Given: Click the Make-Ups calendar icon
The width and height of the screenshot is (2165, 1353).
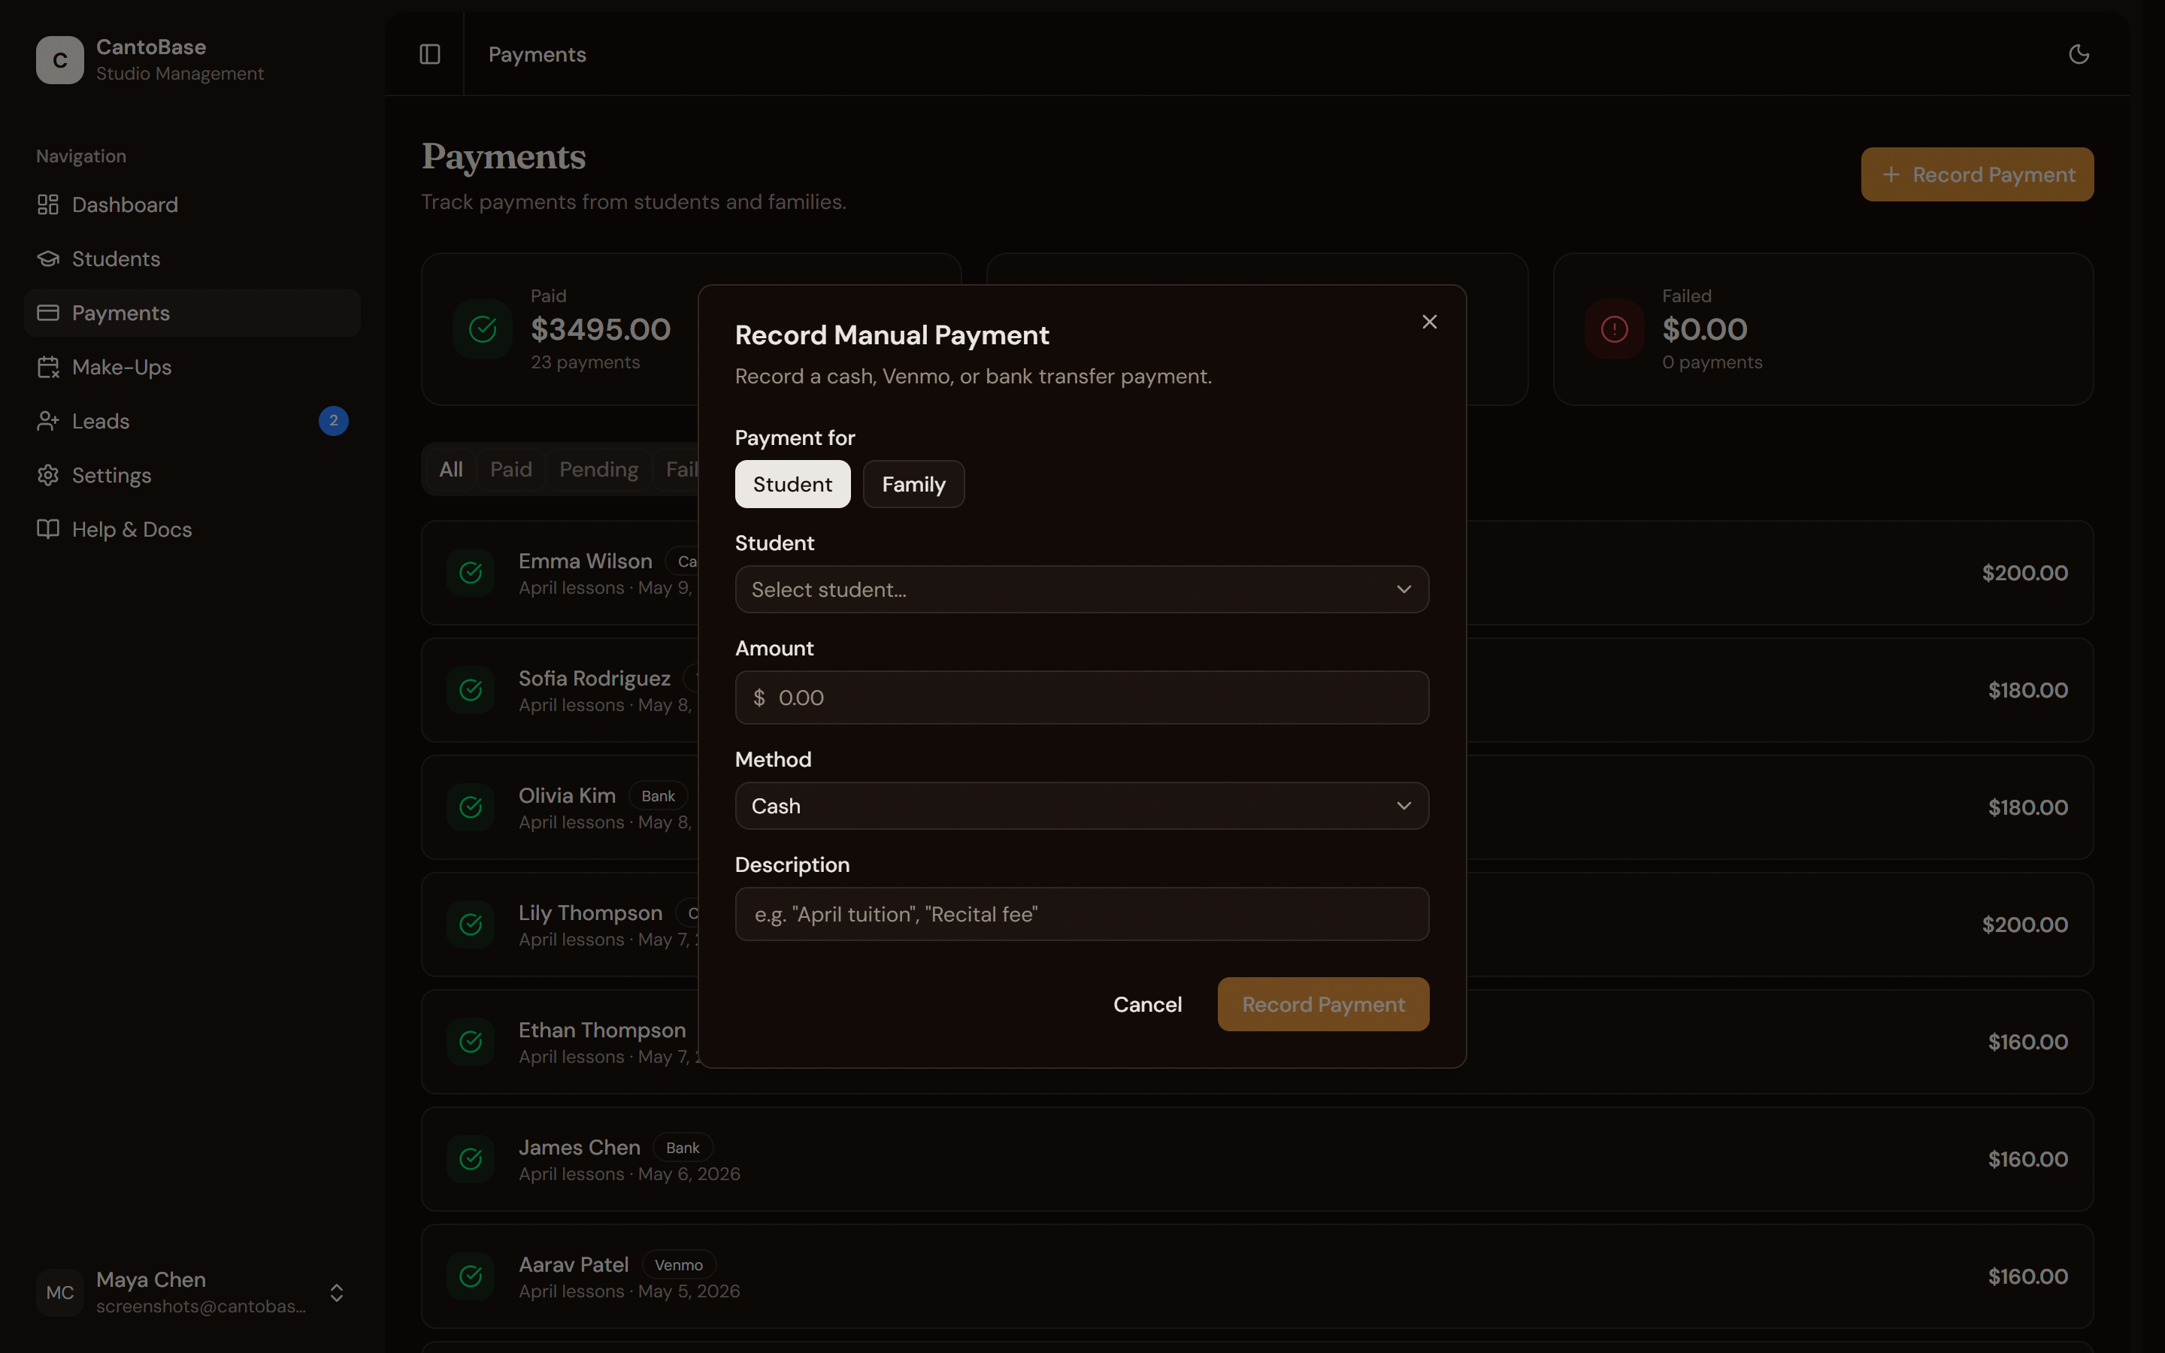Looking at the screenshot, I should (x=48, y=367).
